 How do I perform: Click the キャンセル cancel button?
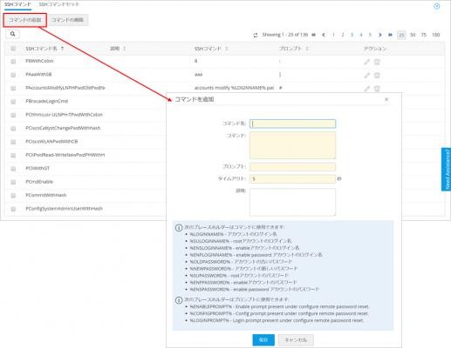(296, 340)
